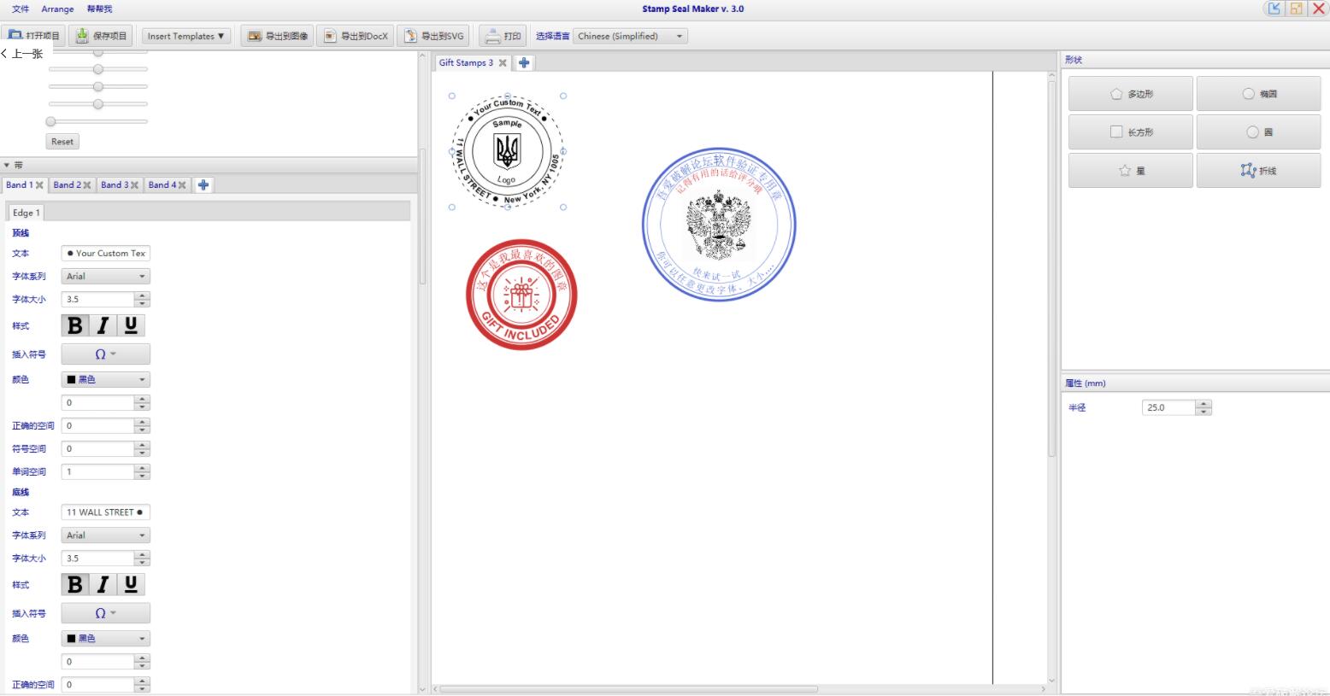Screen dimensions: 1330x696
Task: Click the canvas horizontal scrollbar
Action: (x=628, y=688)
